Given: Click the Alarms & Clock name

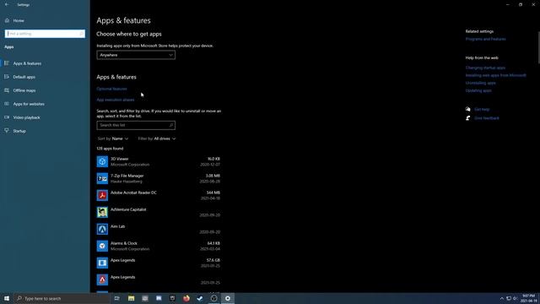Looking at the screenshot, I should coord(124,243).
